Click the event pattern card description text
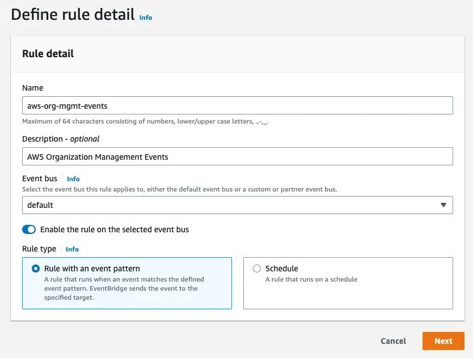The image size is (473, 358). click(124, 288)
